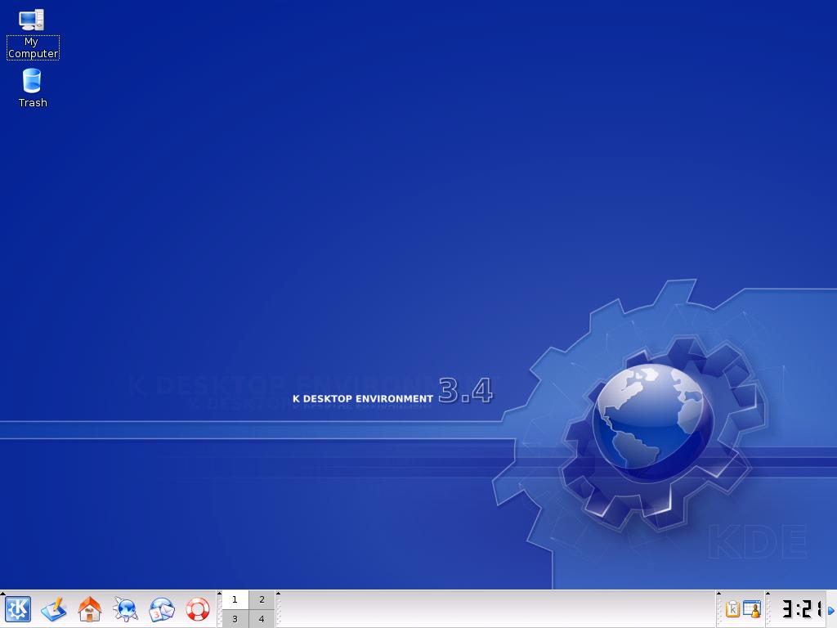The image size is (837, 628).
Task: Open the KDE K menu button
Action: pos(18,609)
